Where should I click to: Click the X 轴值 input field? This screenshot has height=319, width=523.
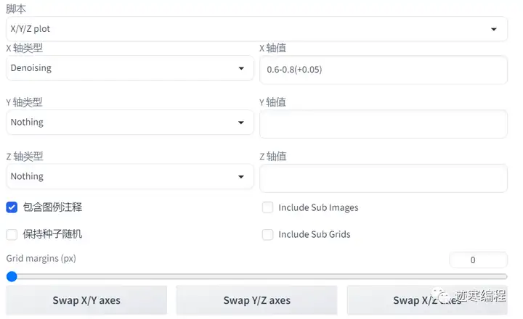(383, 70)
